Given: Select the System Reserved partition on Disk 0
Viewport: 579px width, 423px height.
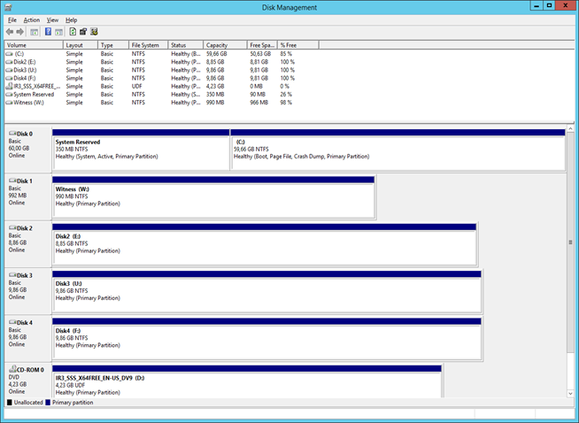Looking at the screenshot, I should click(141, 150).
